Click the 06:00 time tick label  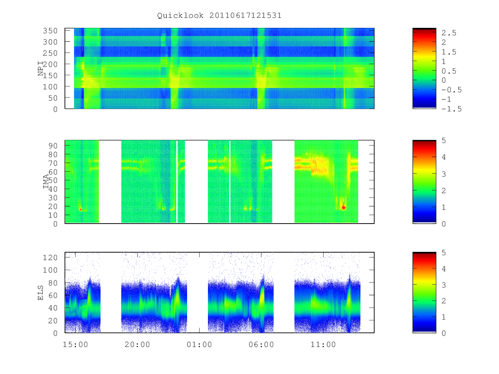[x=261, y=344]
